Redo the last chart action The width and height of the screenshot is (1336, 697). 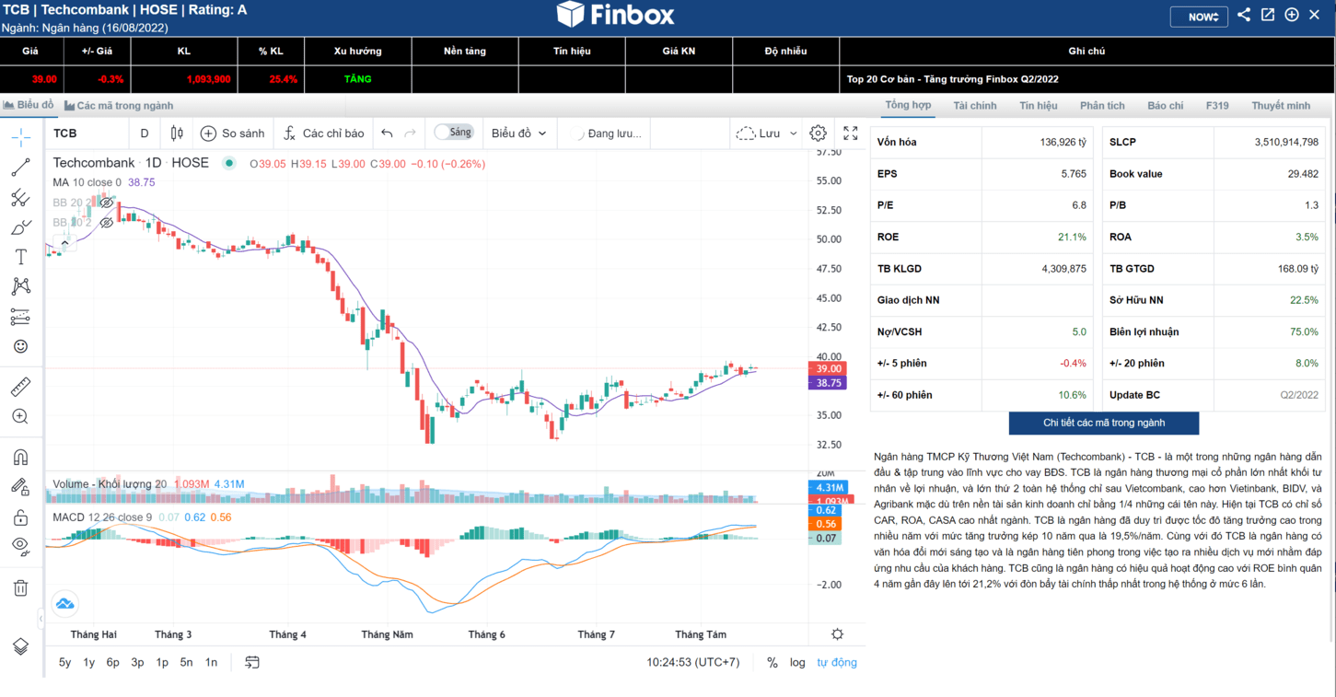click(411, 134)
